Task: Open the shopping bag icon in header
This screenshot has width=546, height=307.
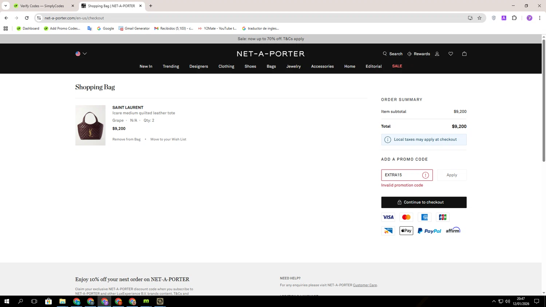Action: coord(464,54)
